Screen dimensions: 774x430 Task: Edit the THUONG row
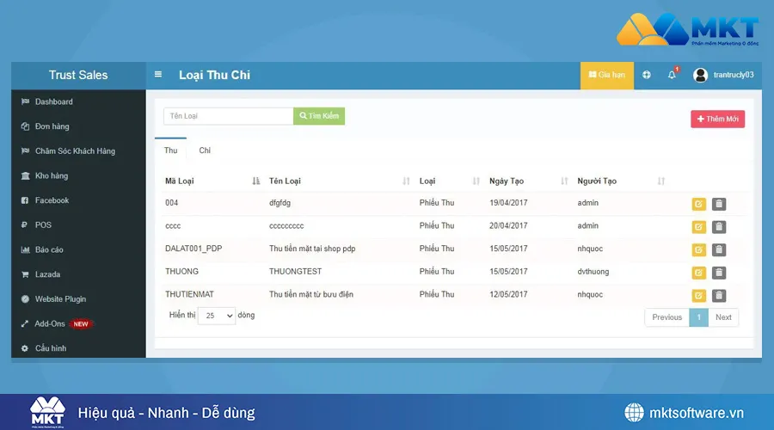coord(698,273)
